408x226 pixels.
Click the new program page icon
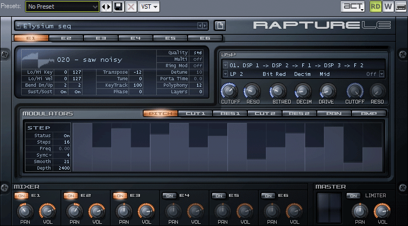(220, 25)
